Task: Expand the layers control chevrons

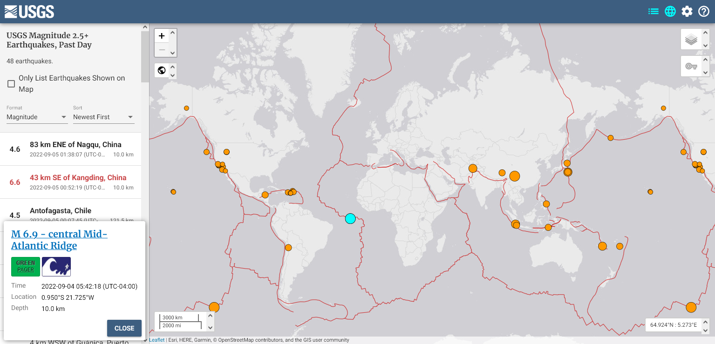Action: (x=705, y=40)
